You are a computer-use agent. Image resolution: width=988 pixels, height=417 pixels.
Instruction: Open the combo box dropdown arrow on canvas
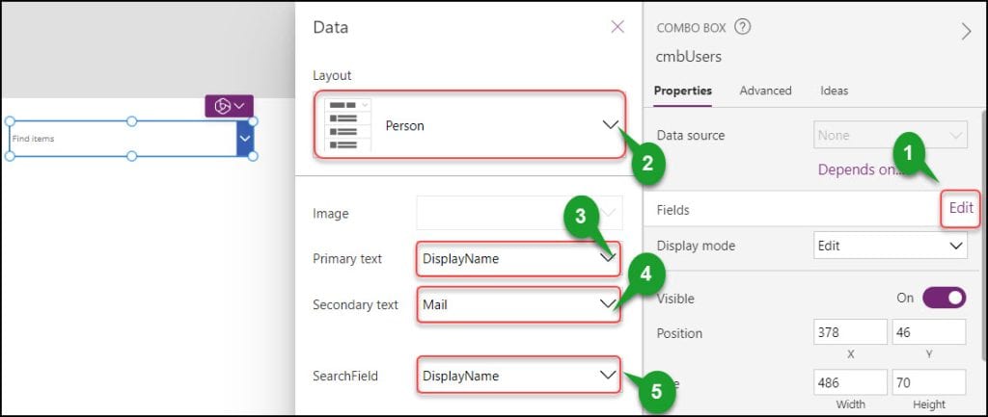tap(245, 139)
